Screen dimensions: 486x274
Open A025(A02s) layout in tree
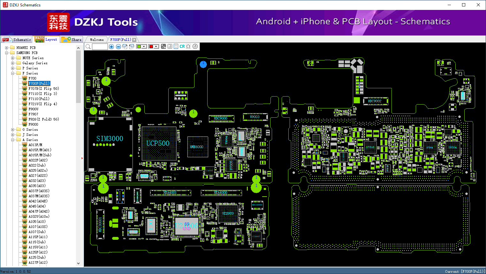pos(38,170)
